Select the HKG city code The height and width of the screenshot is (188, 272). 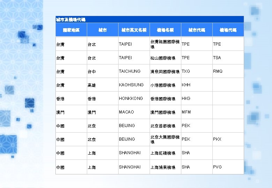[186, 99]
